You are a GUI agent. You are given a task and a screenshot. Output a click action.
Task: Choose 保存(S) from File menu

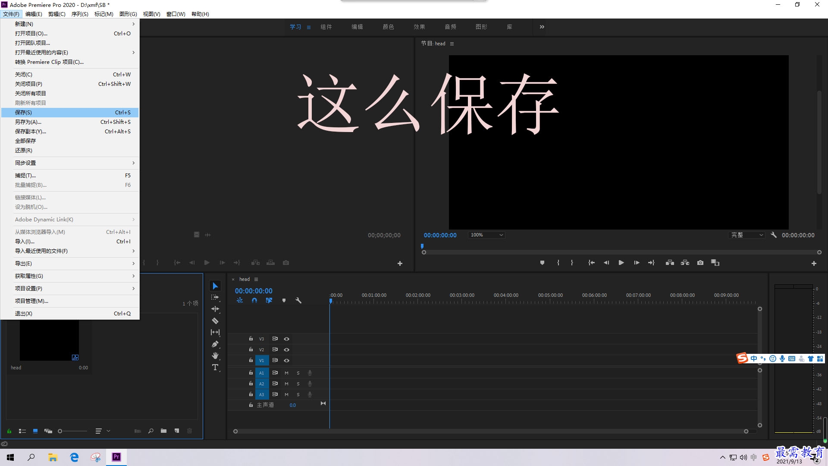click(x=70, y=112)
